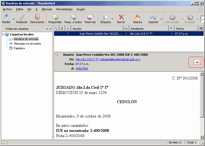205x146 pixels.
Task: Sort by read status glasses icon
Action: 126,28
